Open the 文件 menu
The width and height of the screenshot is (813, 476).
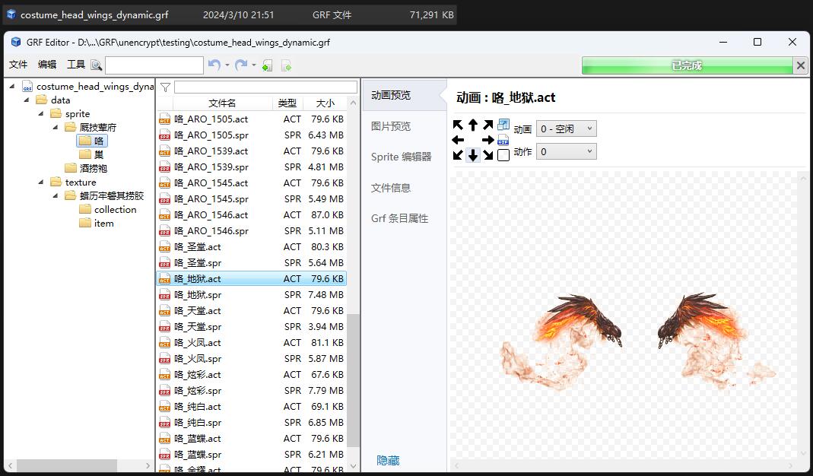[18, 65]
